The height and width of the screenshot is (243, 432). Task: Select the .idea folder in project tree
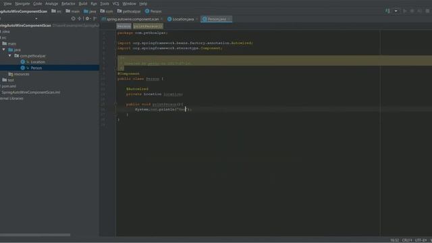click(x=6, y=32)
